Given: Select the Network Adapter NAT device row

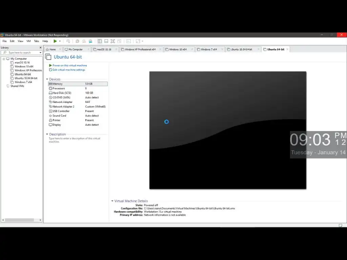Looking at the screenshot, I should click(78, 102).
